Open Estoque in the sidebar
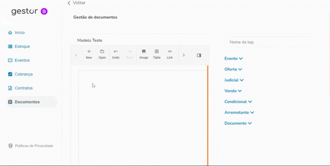The image size is (330, 166). 22,46
